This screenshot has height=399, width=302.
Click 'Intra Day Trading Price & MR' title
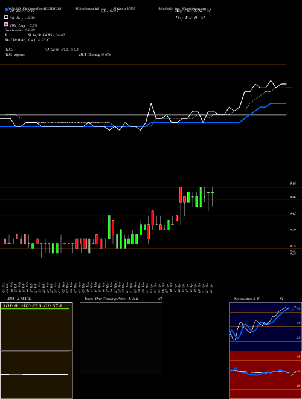[111, 299]
